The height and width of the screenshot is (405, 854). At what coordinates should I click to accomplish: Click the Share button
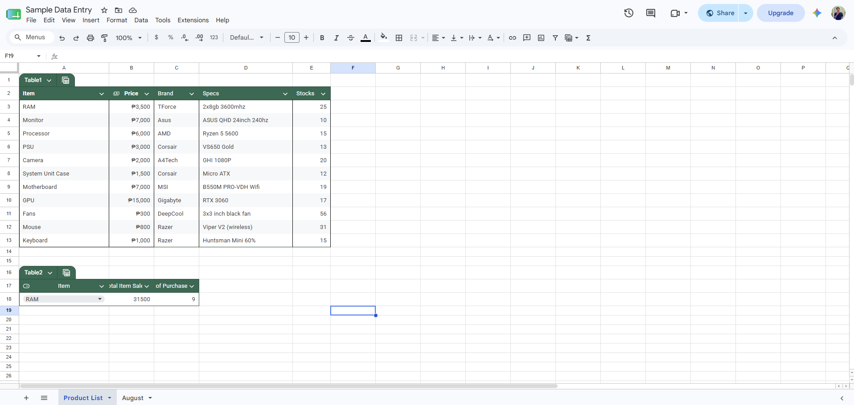pos(719,13)
